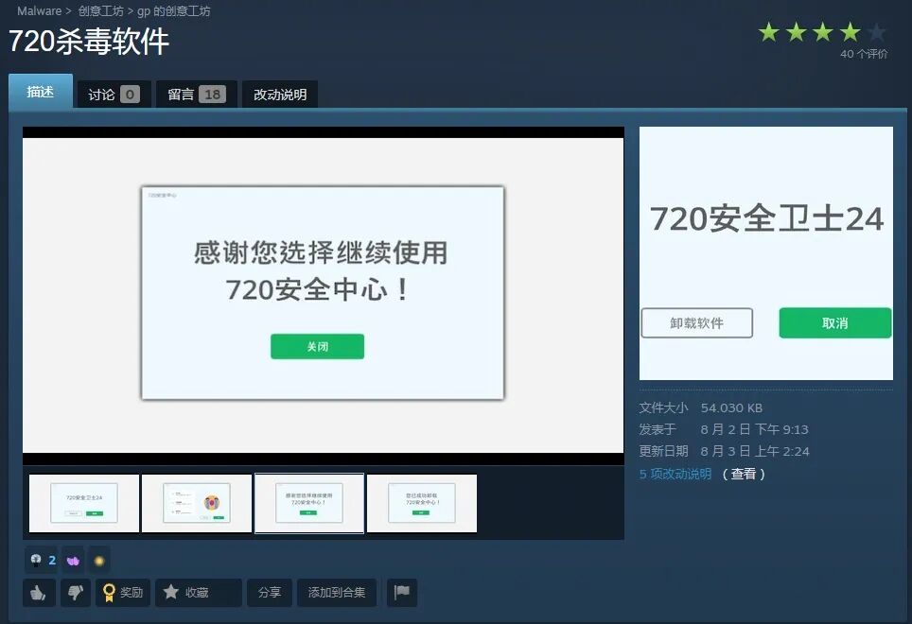Open the 描述 tab
The image size is (912, 624).
[41, 92]
